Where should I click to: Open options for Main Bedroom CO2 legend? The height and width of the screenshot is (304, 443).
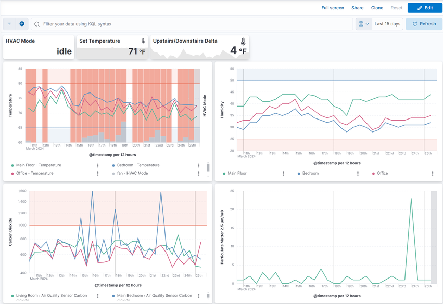click(x=199, y=296)
